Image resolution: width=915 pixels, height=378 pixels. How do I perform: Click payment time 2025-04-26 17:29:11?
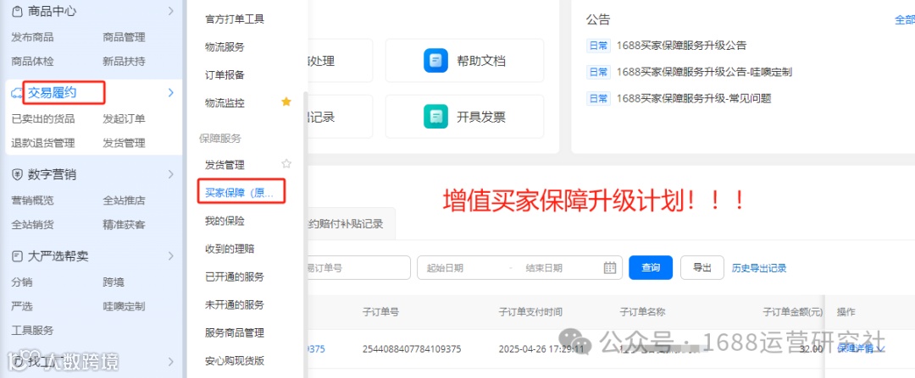[541, 349]
